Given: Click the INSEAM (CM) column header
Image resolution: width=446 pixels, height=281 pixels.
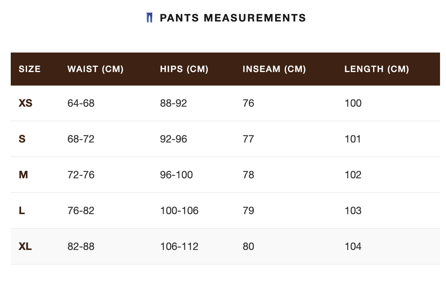Looking at the screenshot, I should tap(274, 69).
